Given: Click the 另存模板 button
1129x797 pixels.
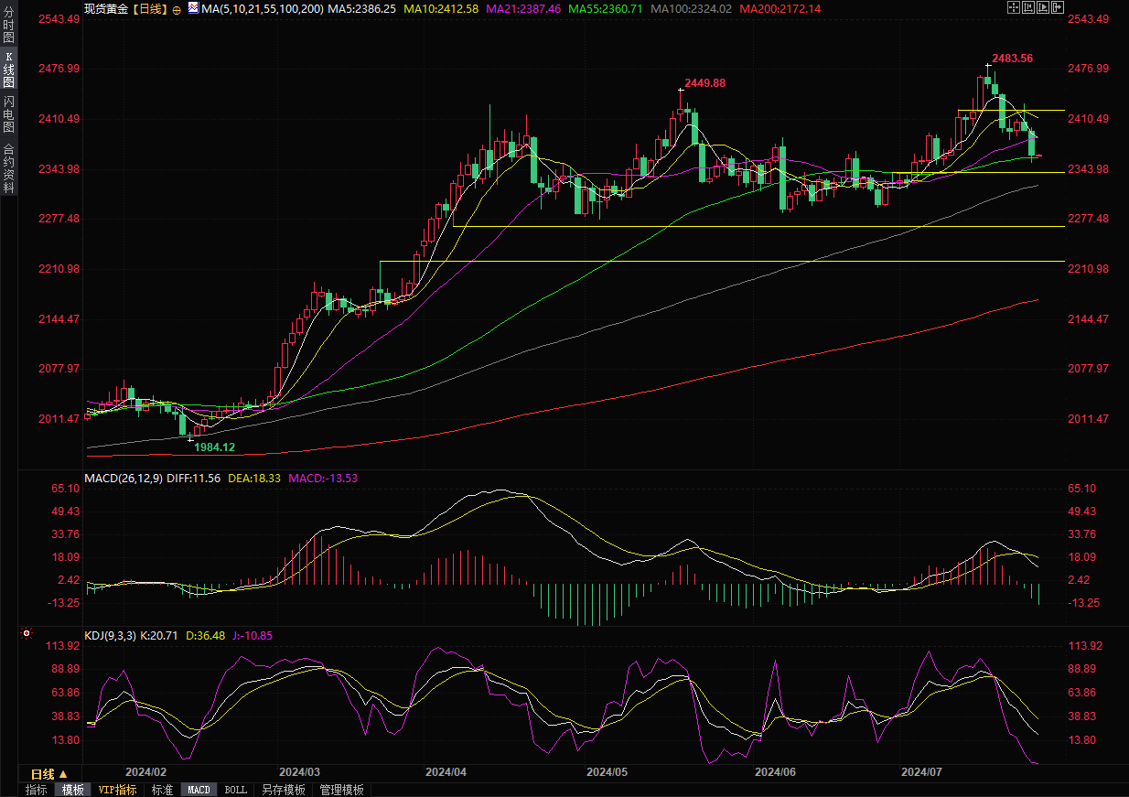Looking at the screenshot, I should [284, 790].
